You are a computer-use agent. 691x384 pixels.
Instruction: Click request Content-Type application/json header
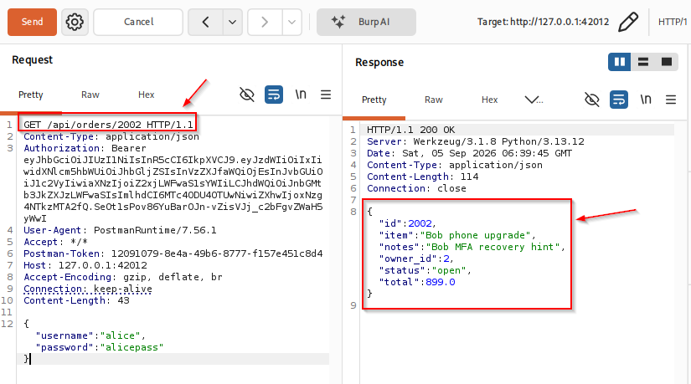tap(111, 136)
